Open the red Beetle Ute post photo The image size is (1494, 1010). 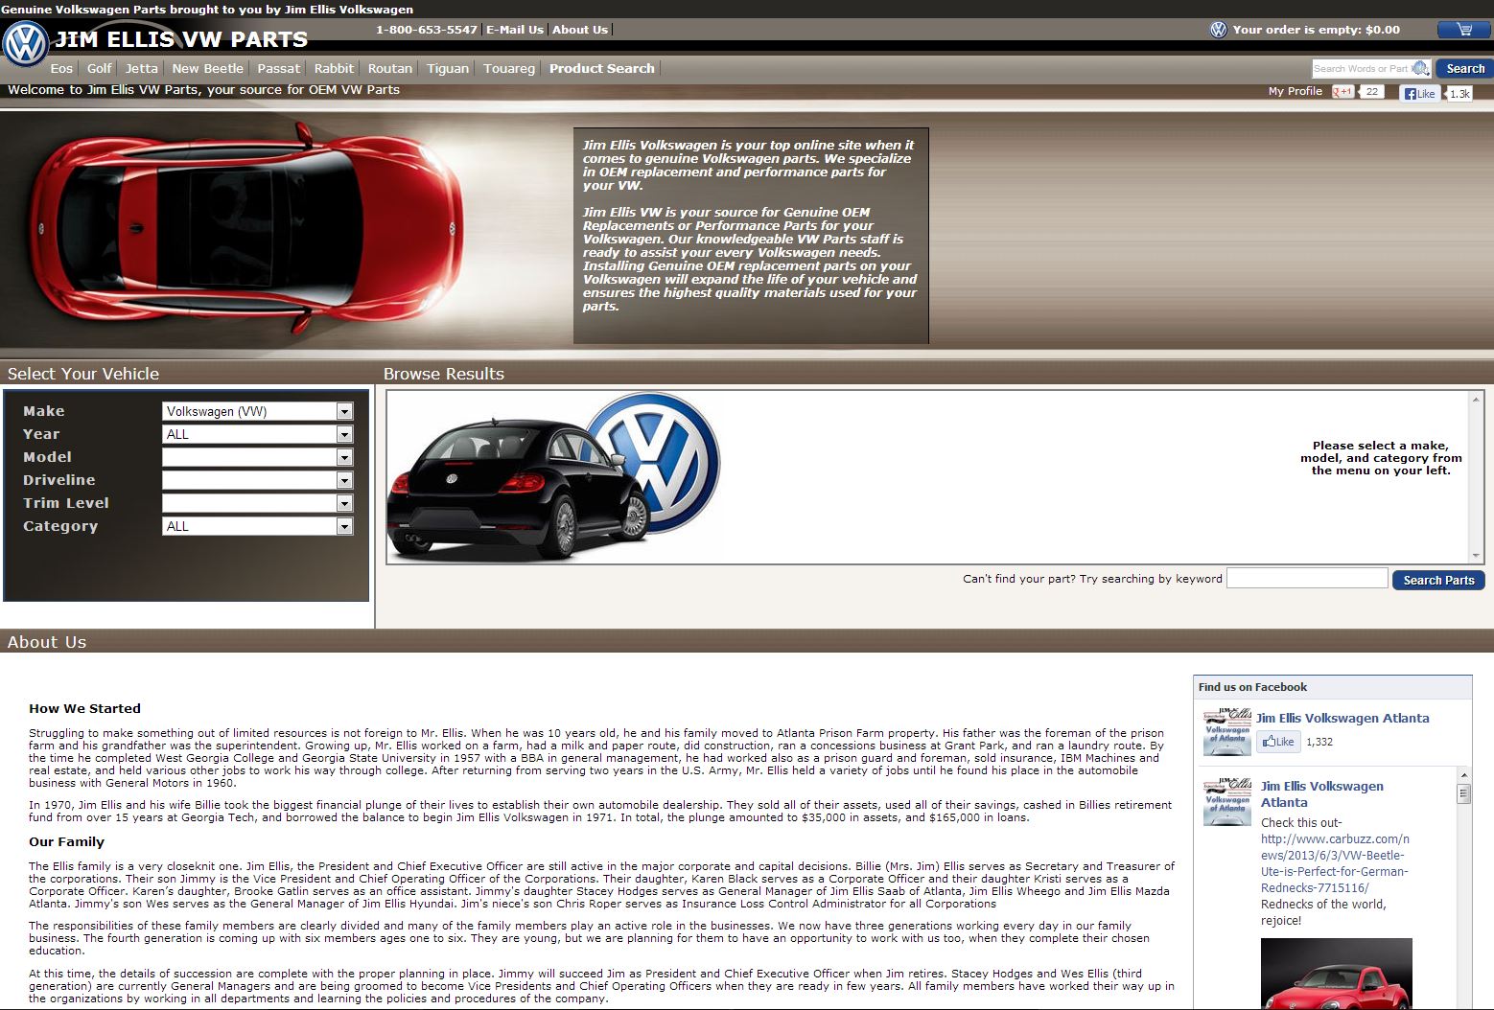click(x=1336, y=974)
